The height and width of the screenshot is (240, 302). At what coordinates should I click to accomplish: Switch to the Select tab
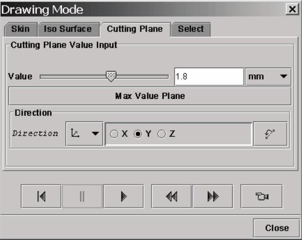tap(191, 29)
